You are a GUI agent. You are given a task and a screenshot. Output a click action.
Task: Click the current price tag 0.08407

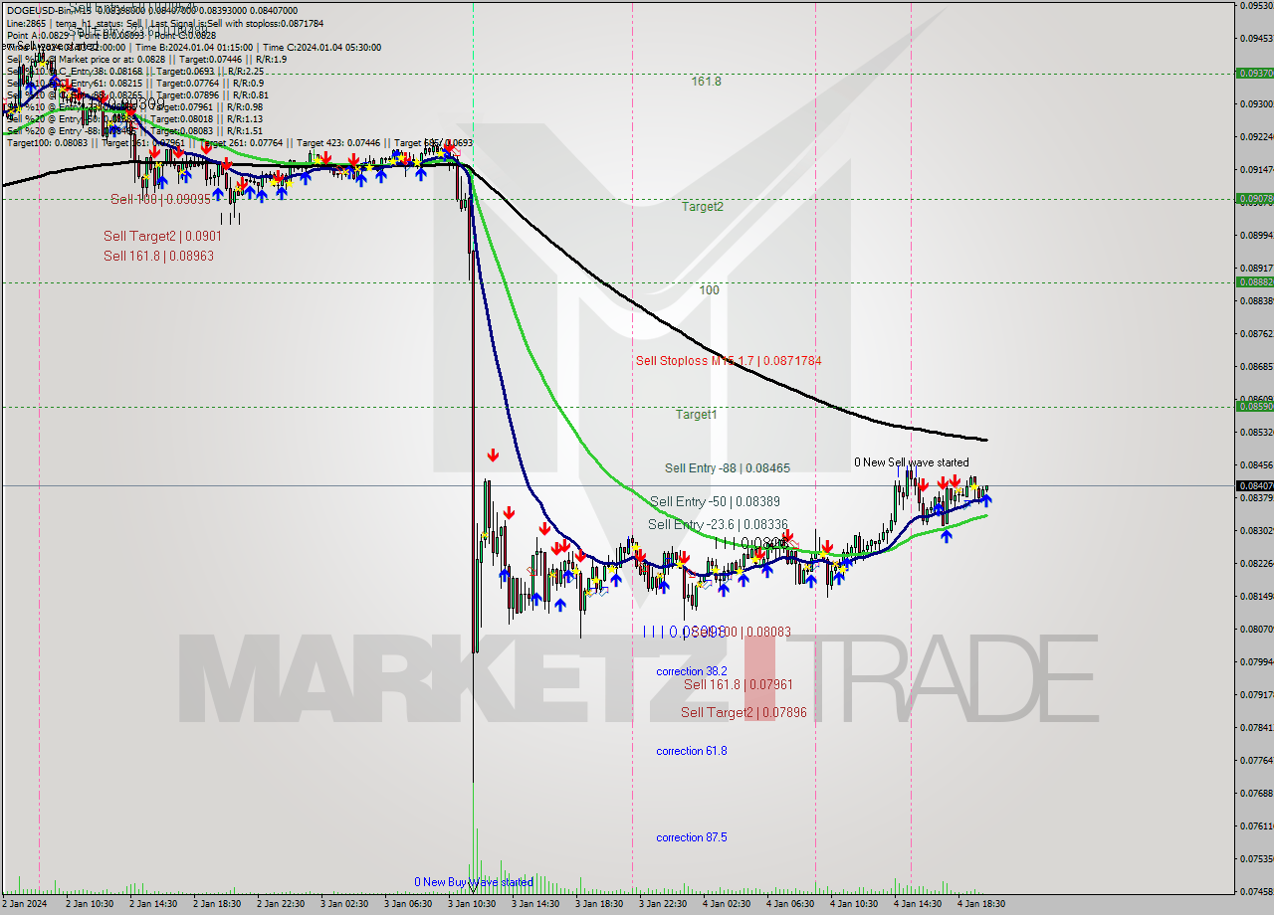coord(1254,485)
